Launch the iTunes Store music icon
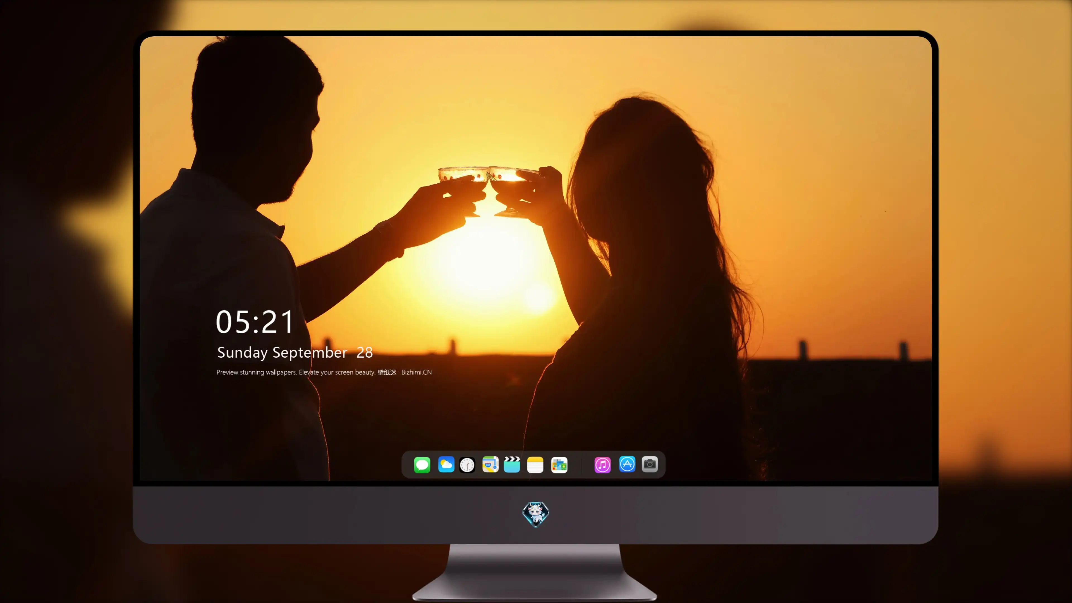1072x603 pixels. pos(603,465)
